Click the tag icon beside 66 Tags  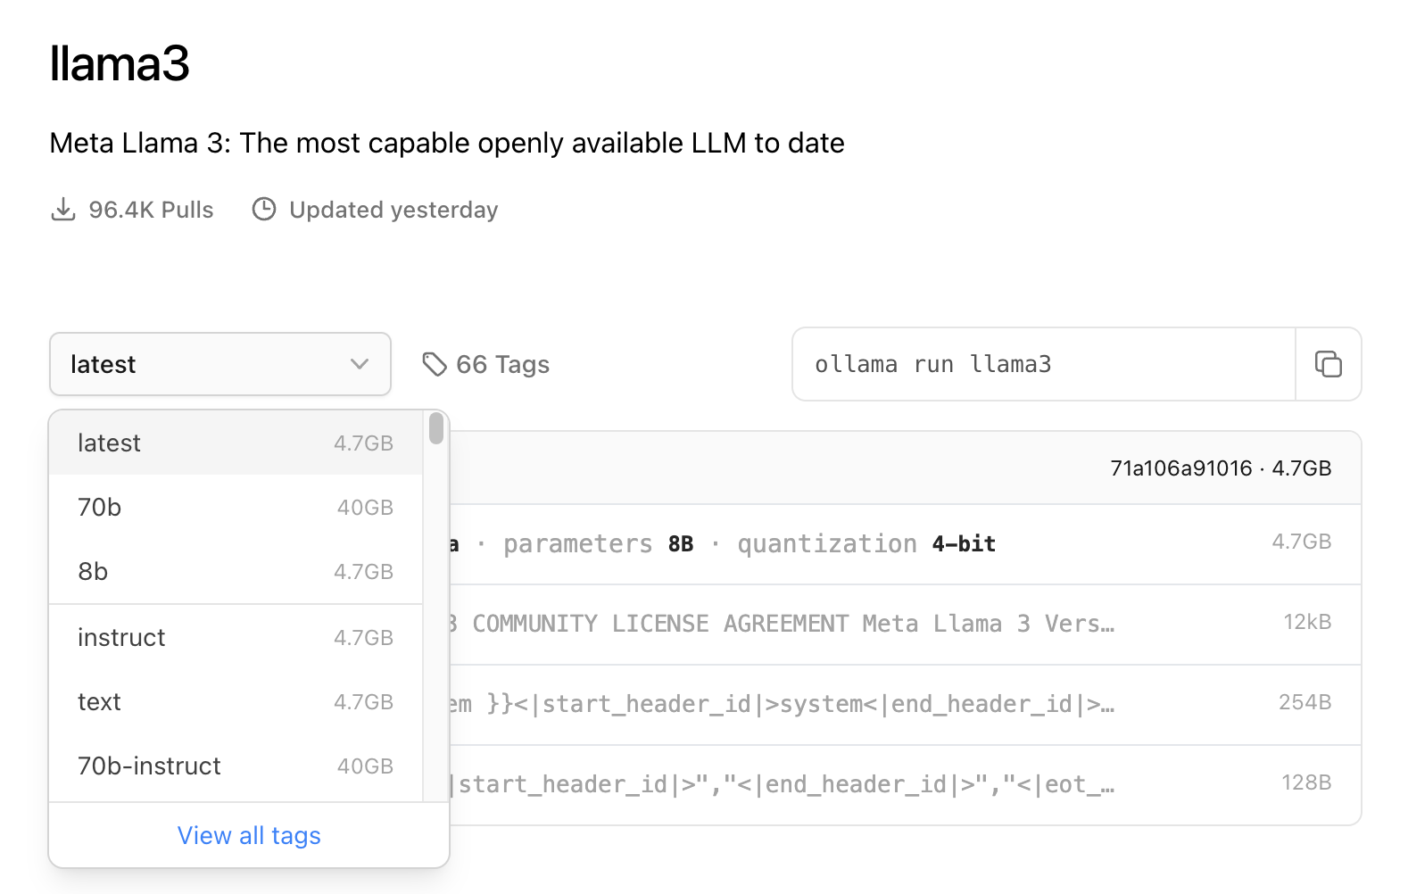point(435,364)
